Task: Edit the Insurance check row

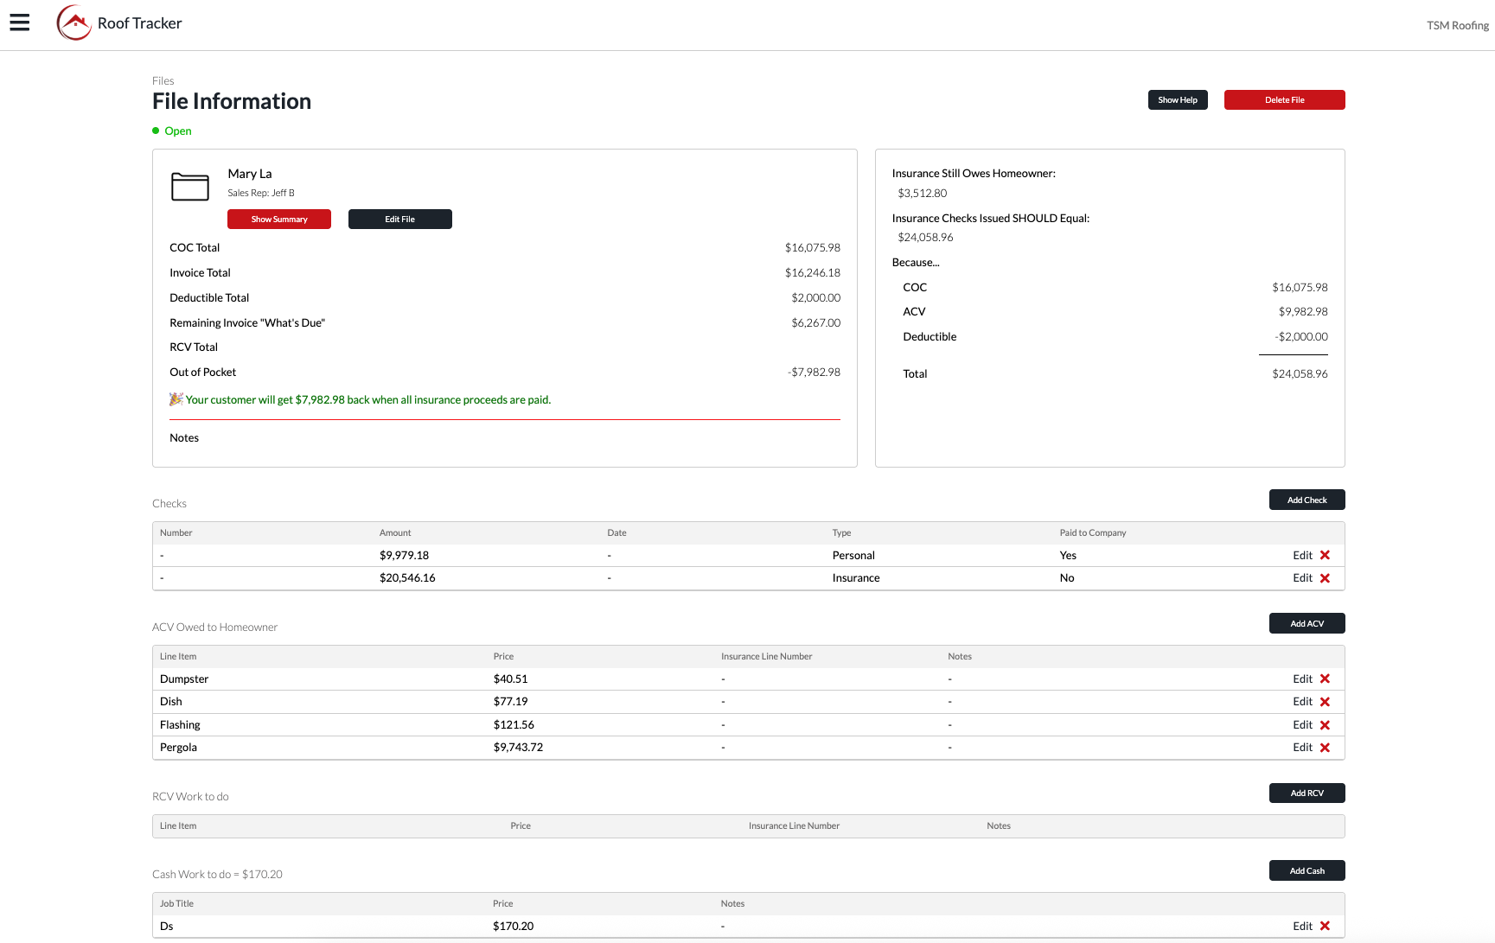Action: (1302, 578)
